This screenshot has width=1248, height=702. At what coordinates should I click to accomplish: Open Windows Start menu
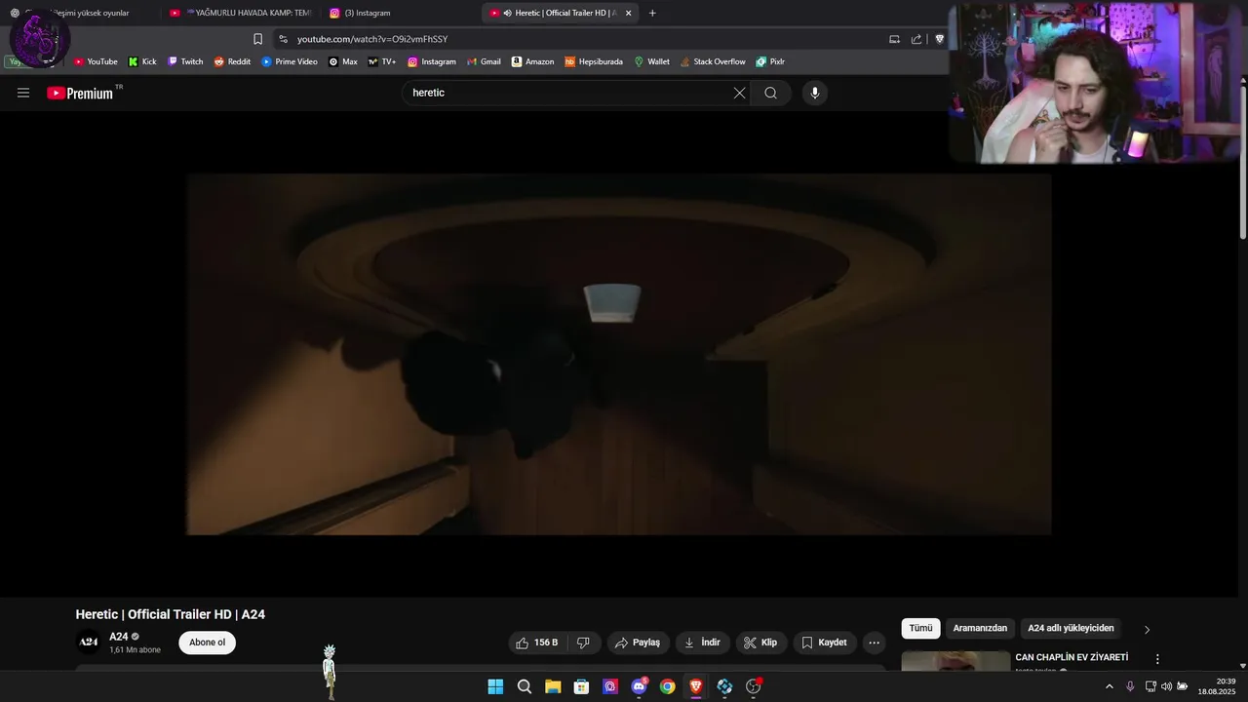[495, 686]
